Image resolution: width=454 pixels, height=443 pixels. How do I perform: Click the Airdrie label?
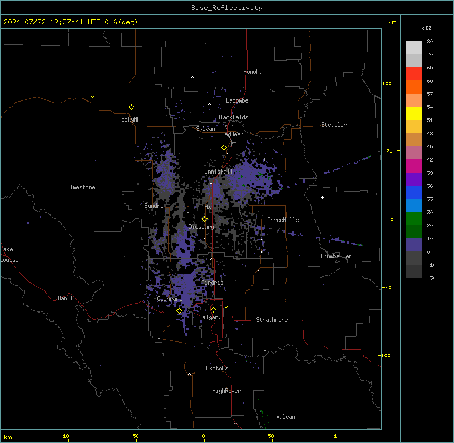[x=212, y=283]
